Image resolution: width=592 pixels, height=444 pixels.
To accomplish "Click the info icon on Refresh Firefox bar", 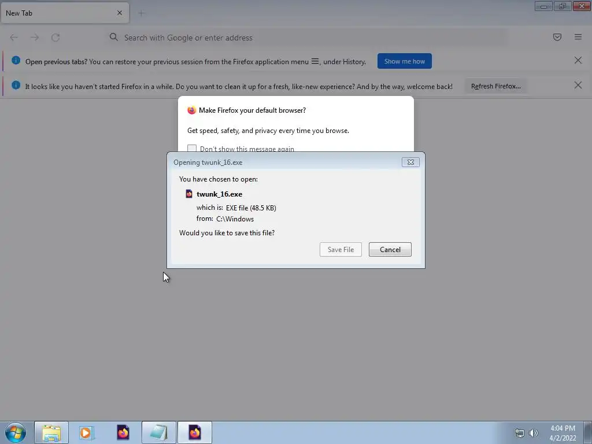I will tap(16, 86).
